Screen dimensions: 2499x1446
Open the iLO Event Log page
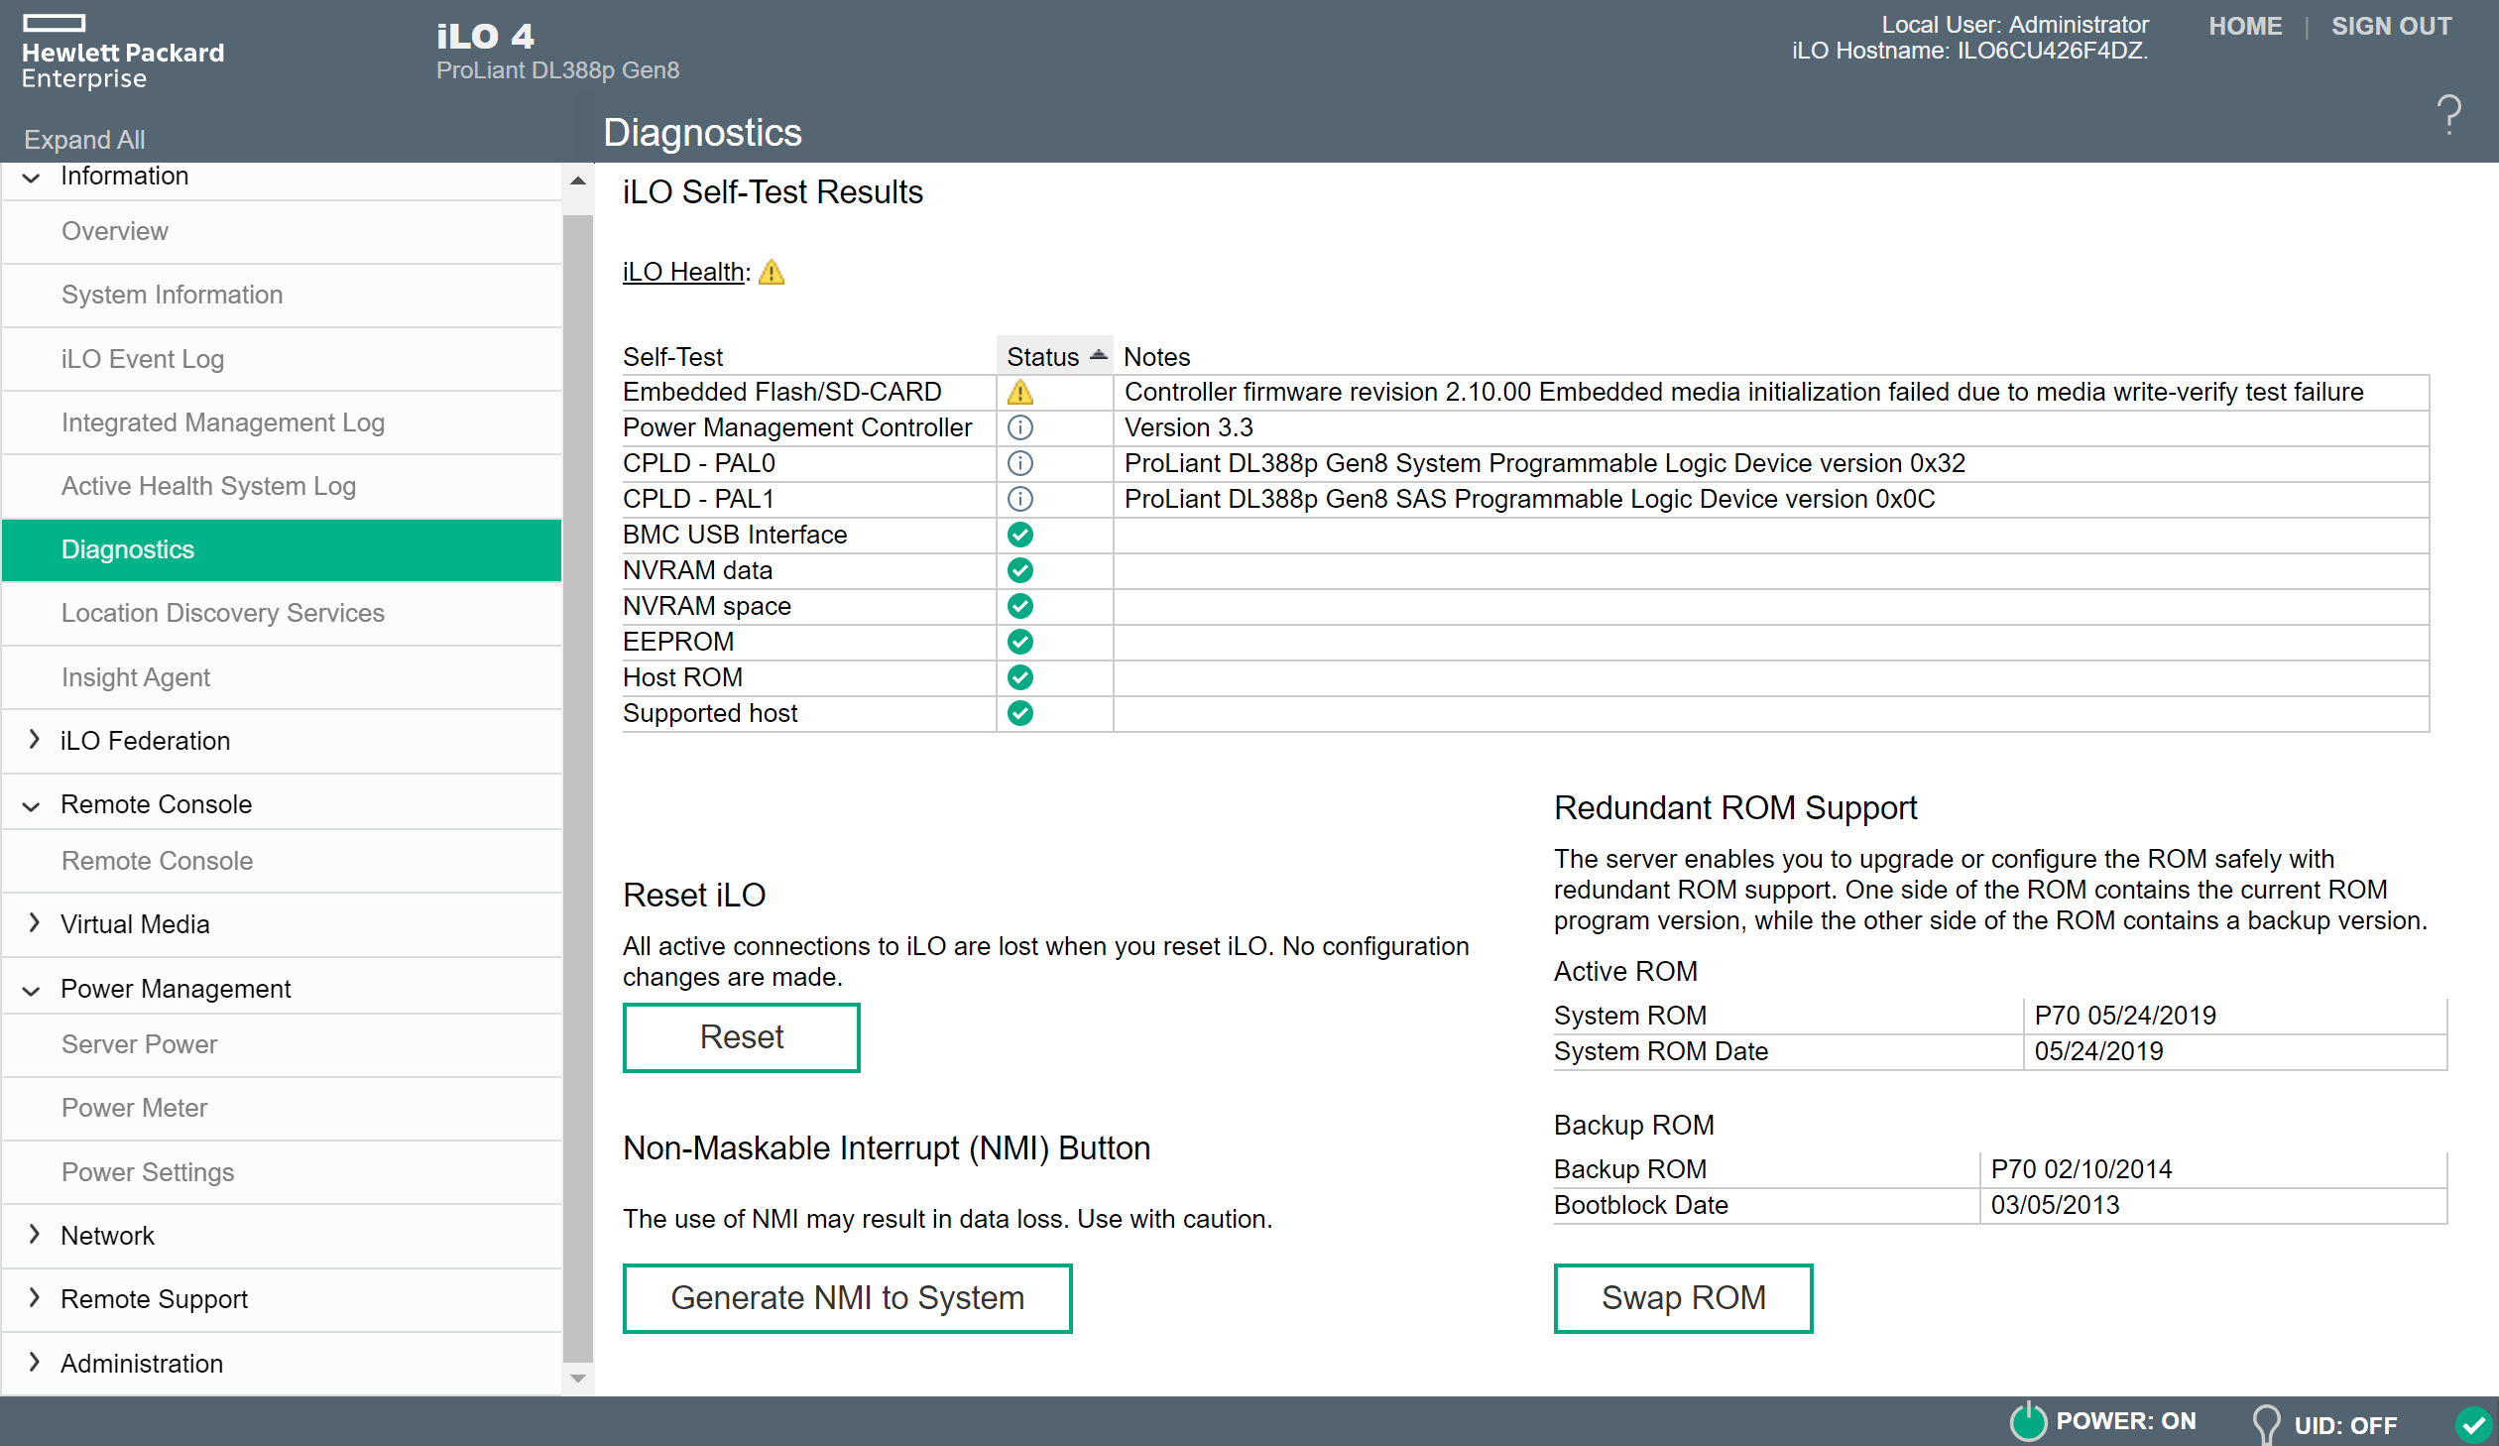pyautogui.click(x=143, y=359)
